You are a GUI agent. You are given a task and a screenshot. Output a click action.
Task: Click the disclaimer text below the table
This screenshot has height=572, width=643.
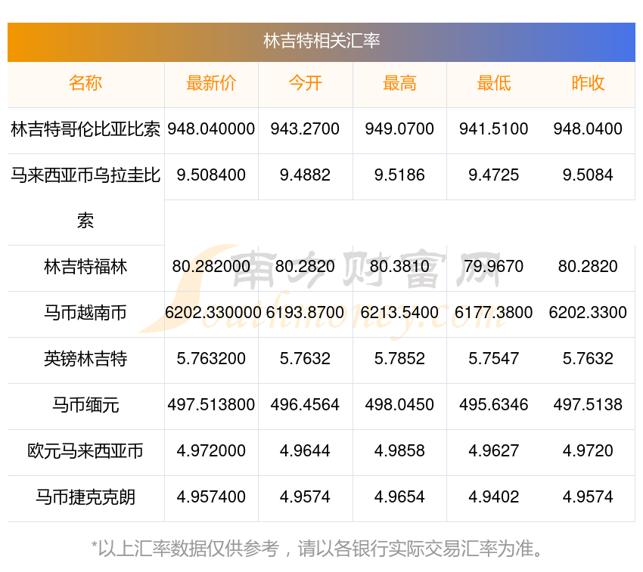pos(318,549)
